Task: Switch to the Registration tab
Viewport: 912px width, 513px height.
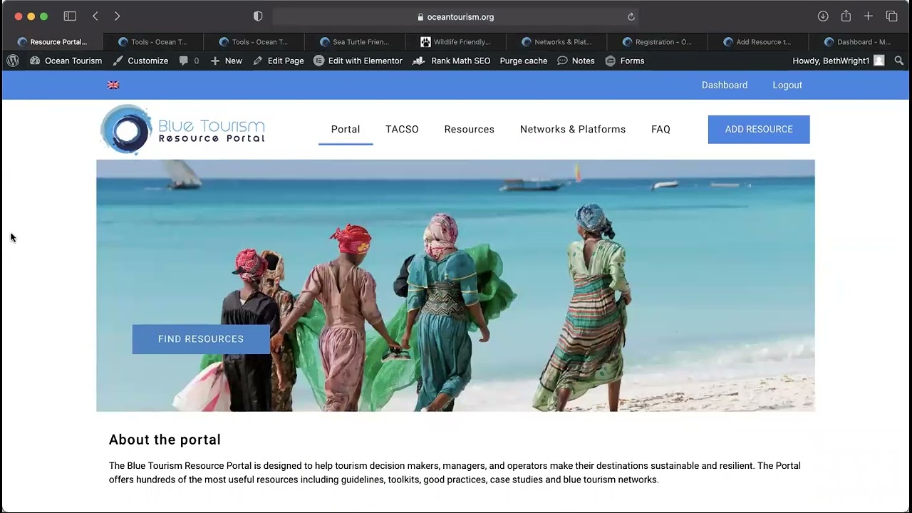Action: (x=658, y=42)
